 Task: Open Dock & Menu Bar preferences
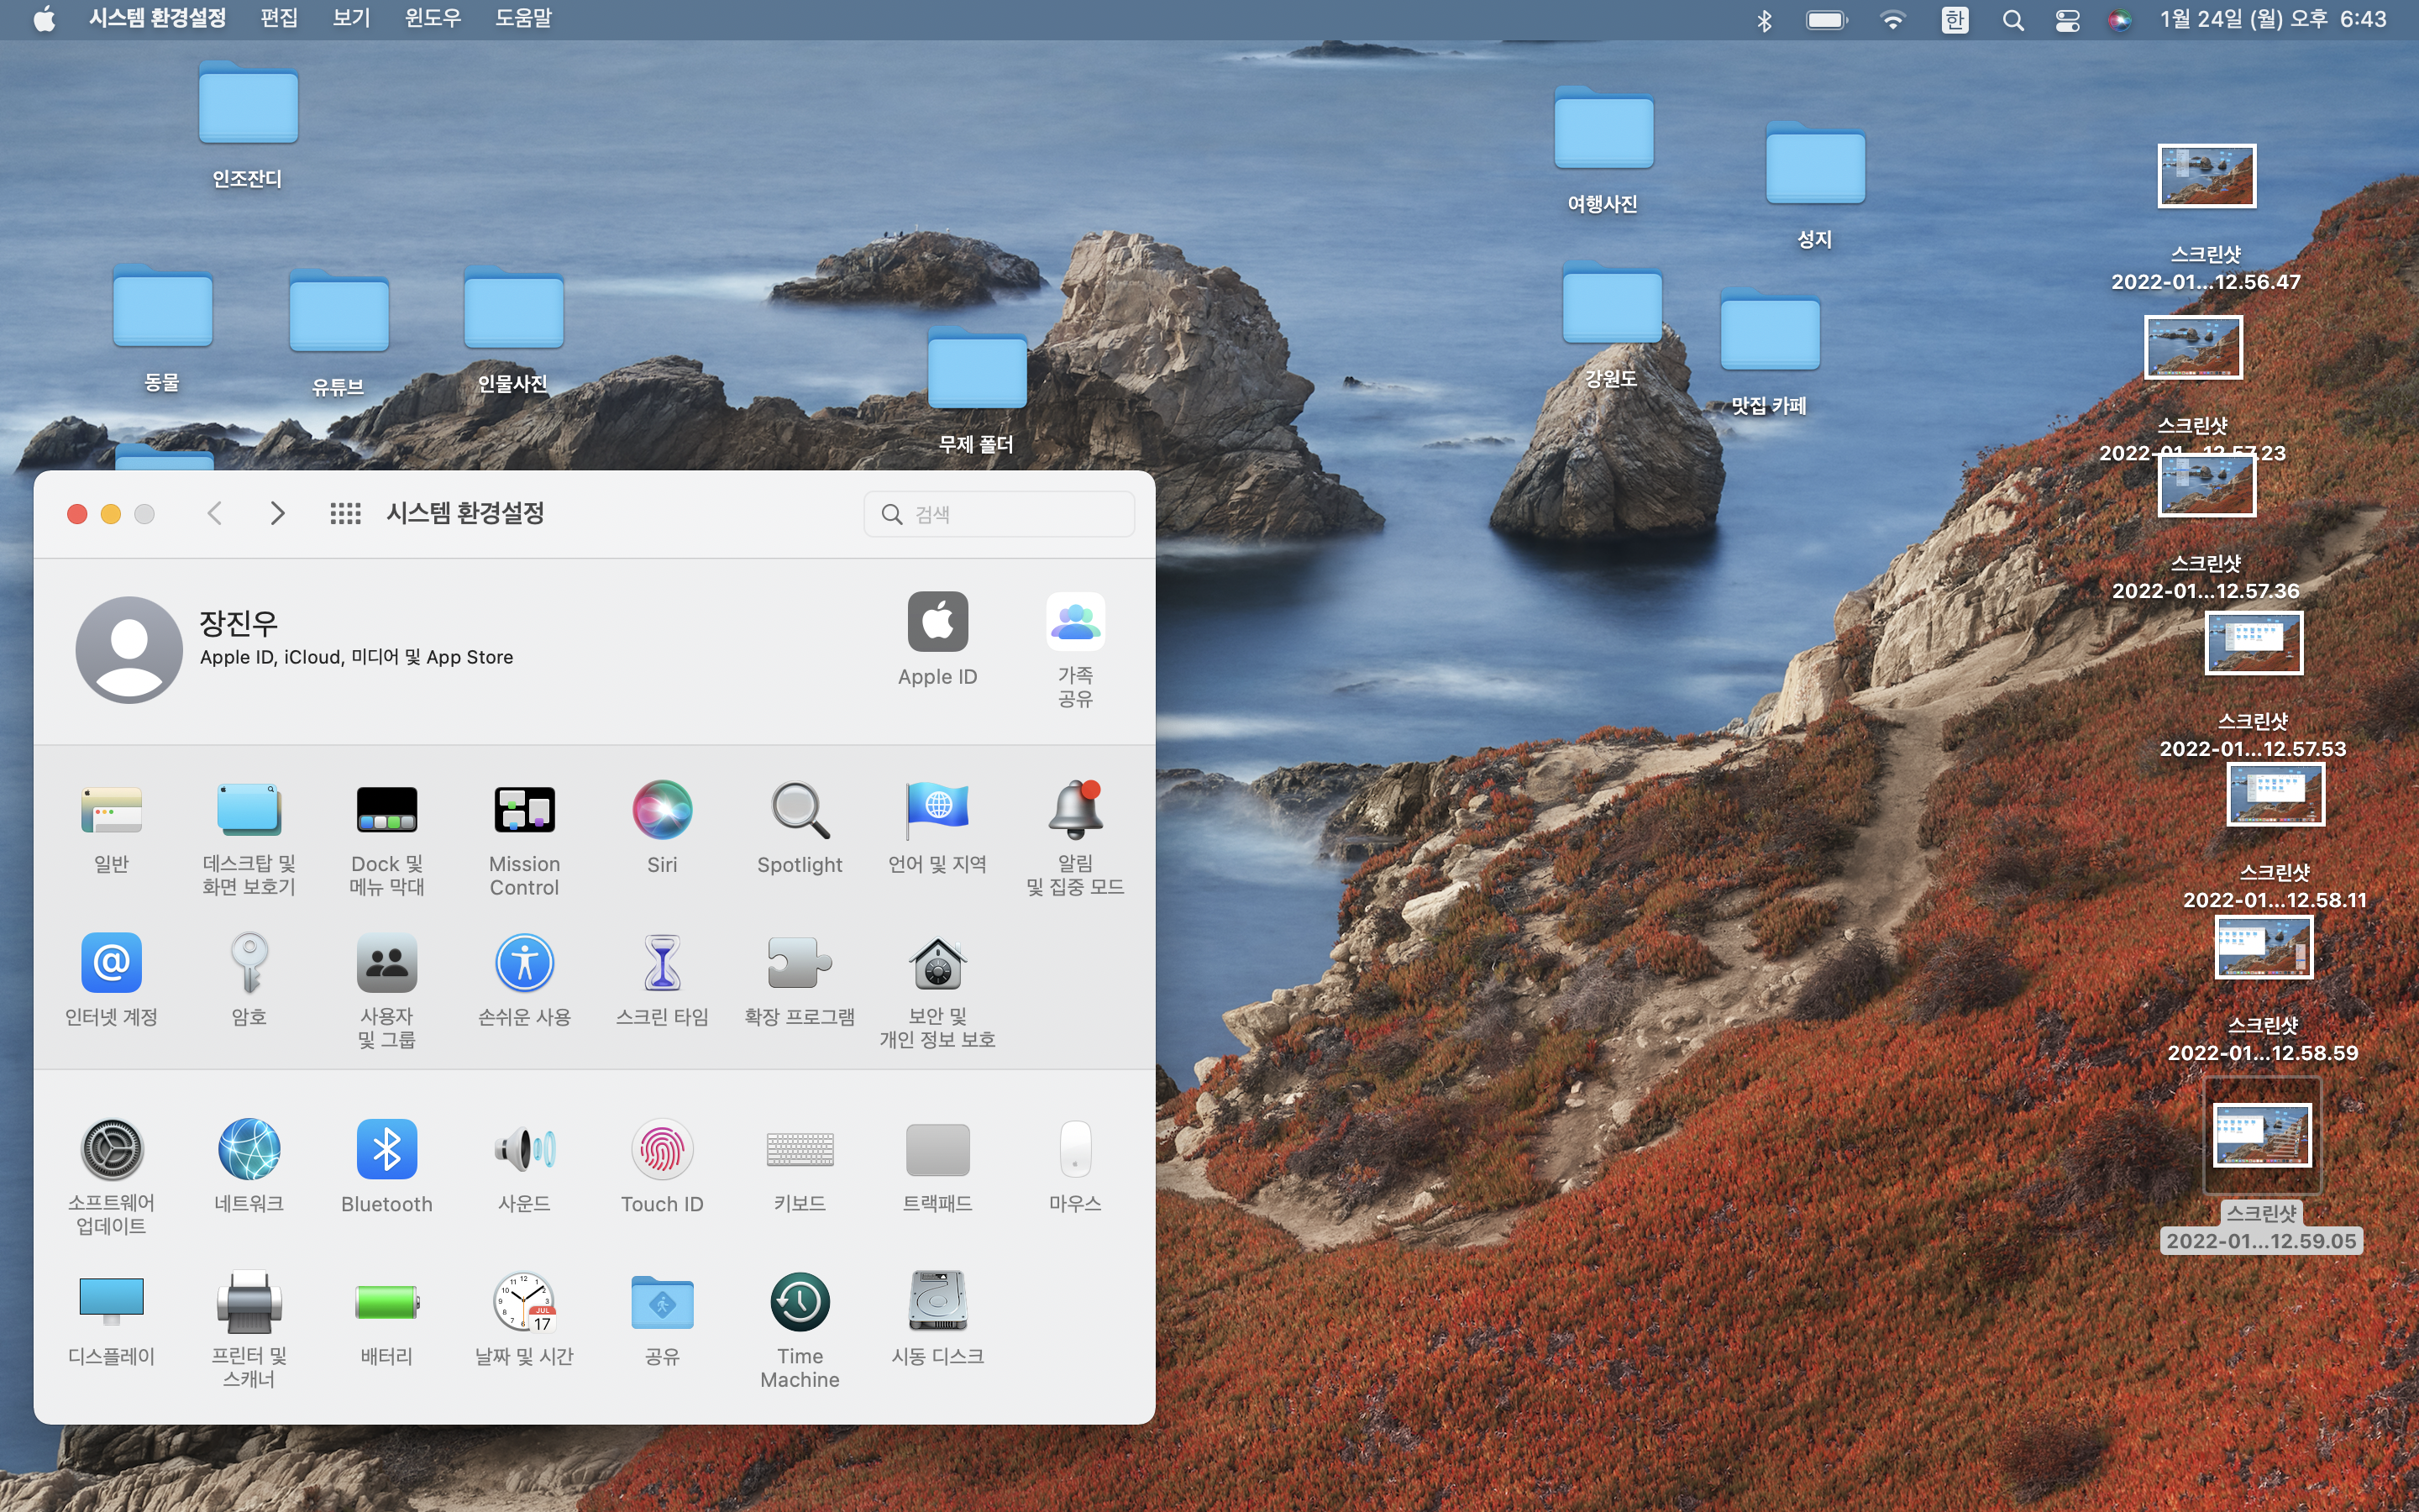tap(387, 810)
